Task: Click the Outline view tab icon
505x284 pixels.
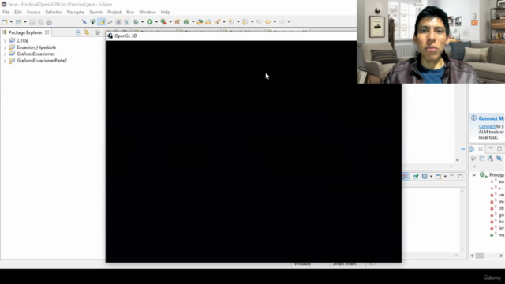Action: tap(472, 149)
